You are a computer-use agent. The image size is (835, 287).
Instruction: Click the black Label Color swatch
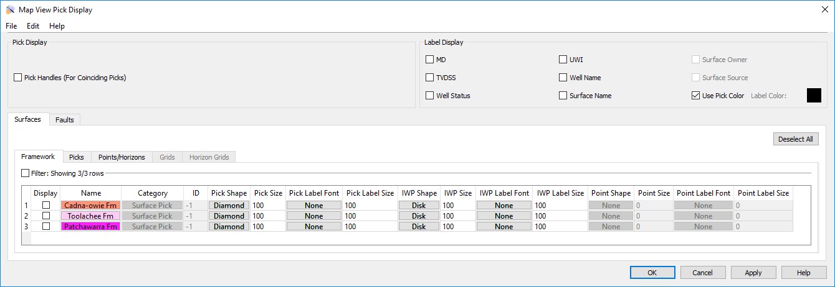tap(813, 95)
